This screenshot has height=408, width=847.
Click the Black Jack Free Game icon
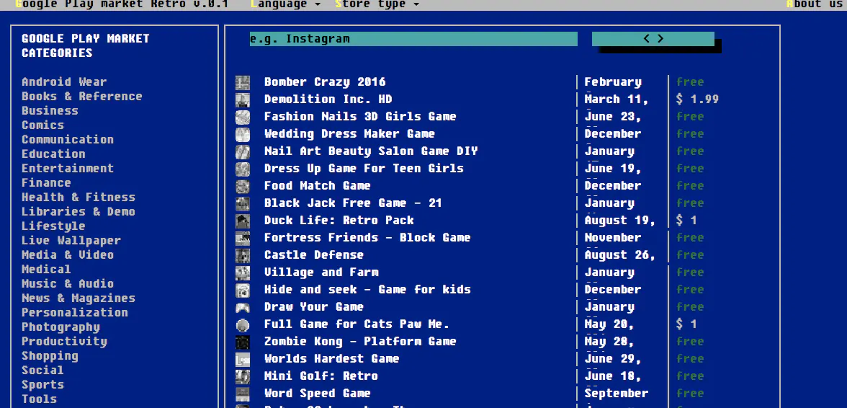[243, 203]
